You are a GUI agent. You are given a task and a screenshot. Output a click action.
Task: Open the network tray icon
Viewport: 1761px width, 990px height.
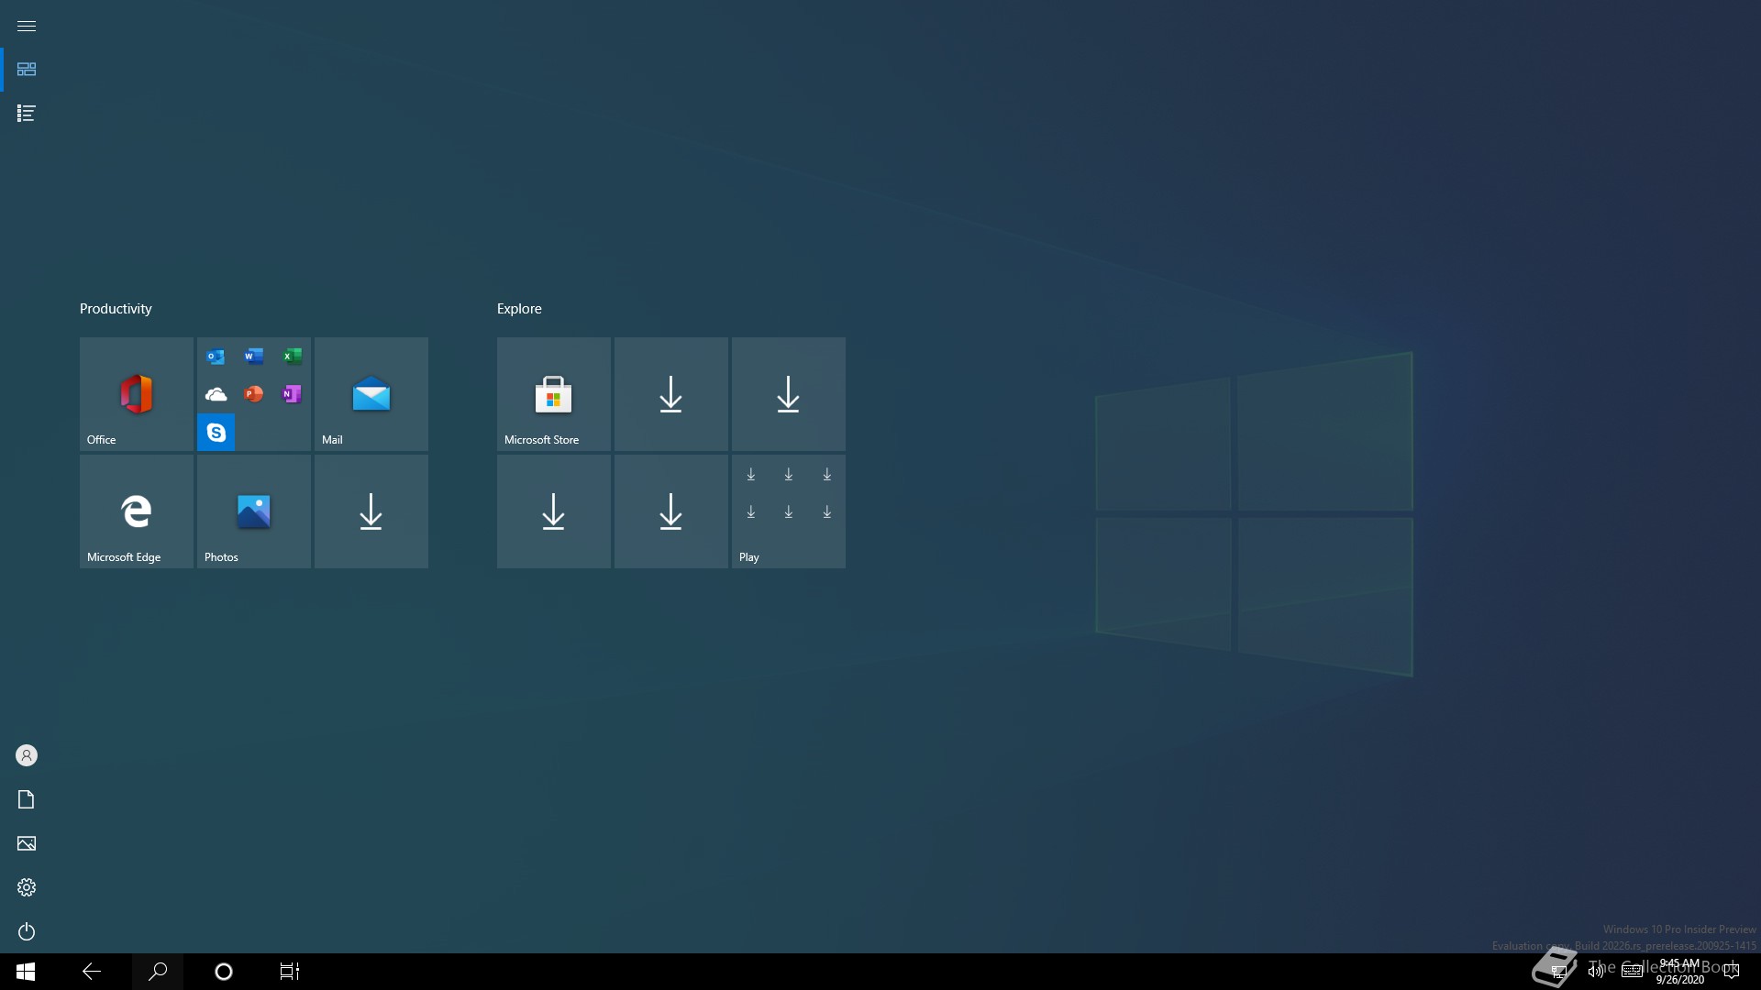(1559, 972)
